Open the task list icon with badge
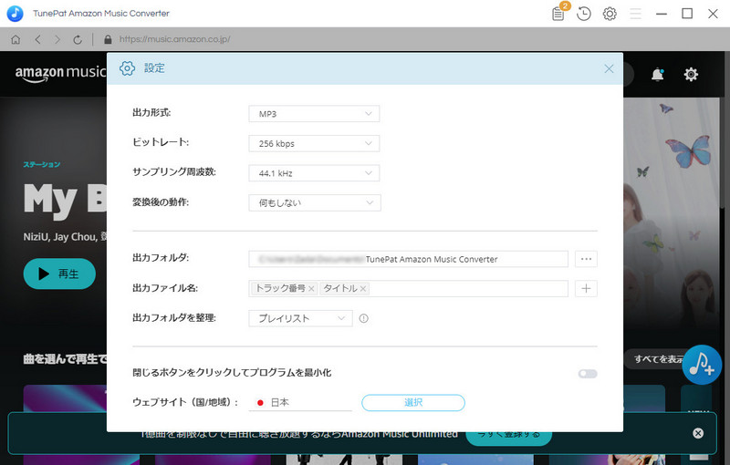This screenshot has width=730, height=465. click(x=558, y=14)
